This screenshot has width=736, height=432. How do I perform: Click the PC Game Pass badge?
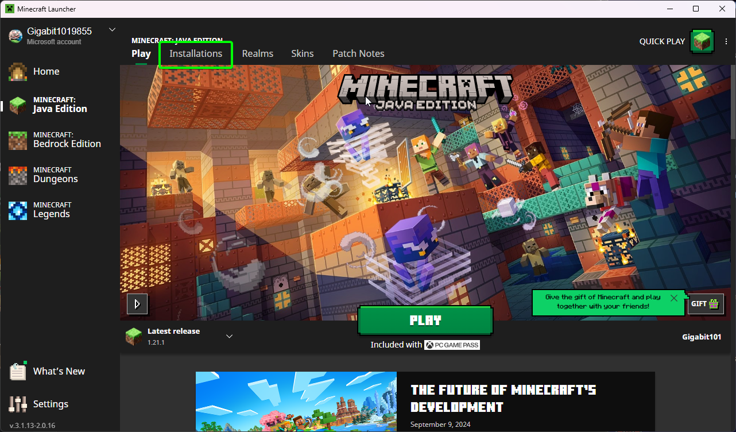click(x=452, y=345)
